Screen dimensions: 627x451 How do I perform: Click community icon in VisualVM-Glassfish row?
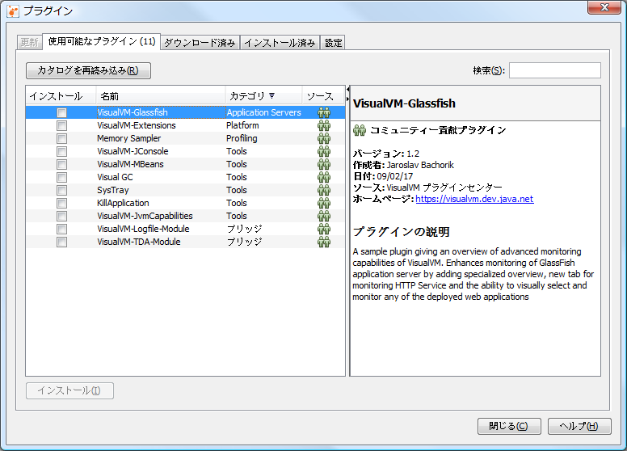tap(324, 113)
